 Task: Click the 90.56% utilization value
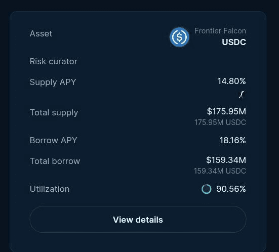pos(231,189)
